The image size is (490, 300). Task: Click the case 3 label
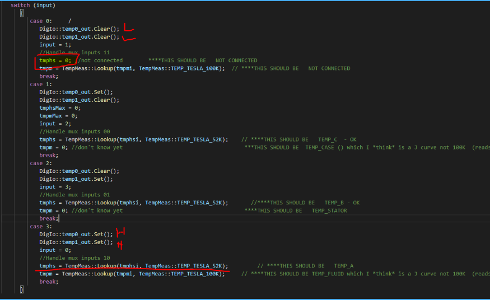point(39,226)
